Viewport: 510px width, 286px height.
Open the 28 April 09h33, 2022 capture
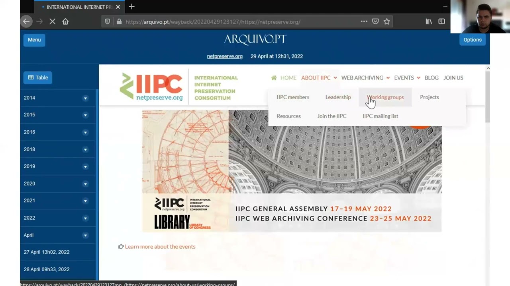point(47,269)
